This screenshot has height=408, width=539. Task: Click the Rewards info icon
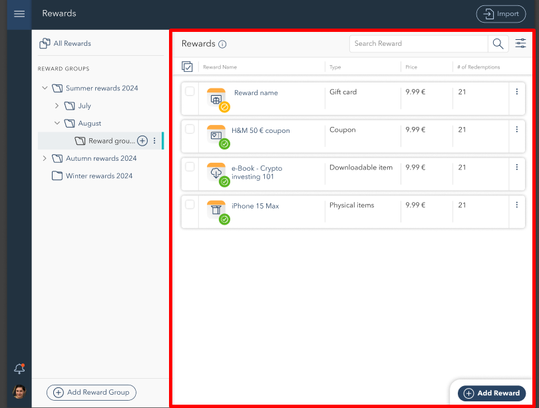pyautogui.click(x=222, y=45)
